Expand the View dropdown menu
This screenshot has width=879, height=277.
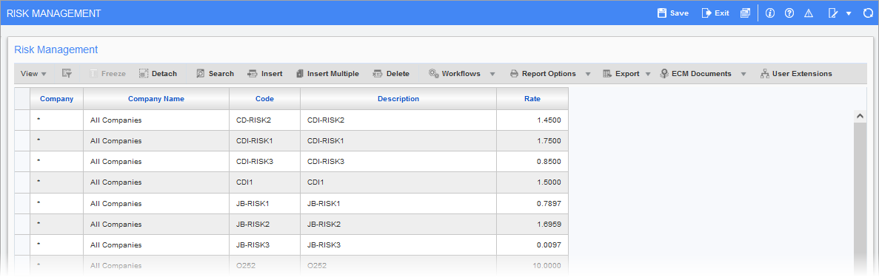click(33, 73)
